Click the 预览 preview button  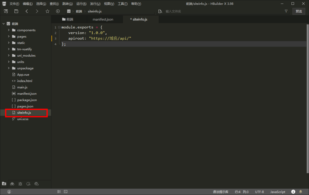pos(299,11)
